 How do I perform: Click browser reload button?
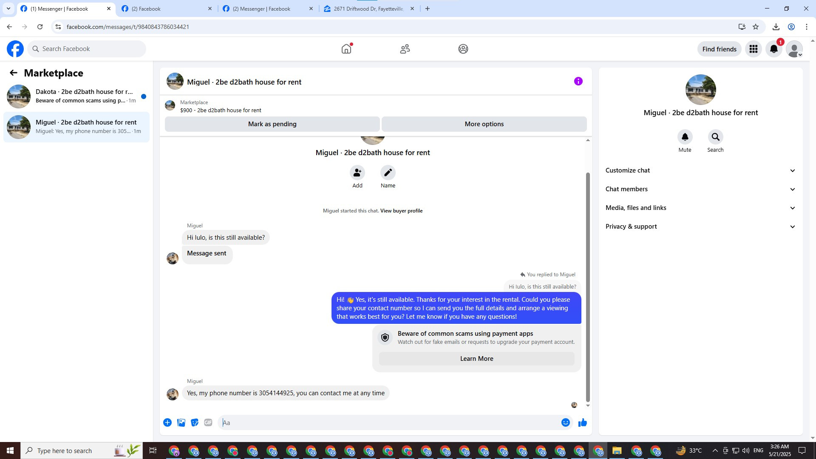[x=40, y=27]
